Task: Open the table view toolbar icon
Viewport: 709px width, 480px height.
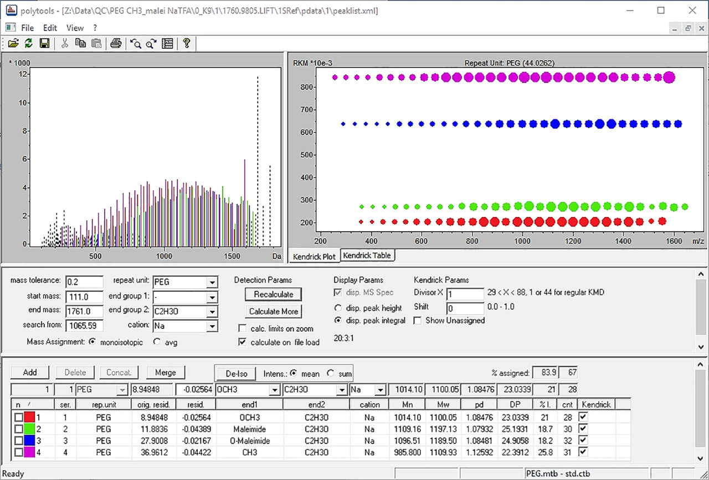Action: [167, 43]
